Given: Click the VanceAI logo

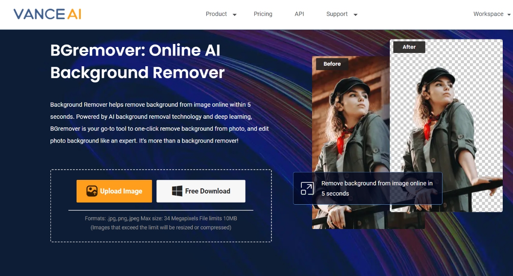Looking at the screenshot, I should coord(47,14).
